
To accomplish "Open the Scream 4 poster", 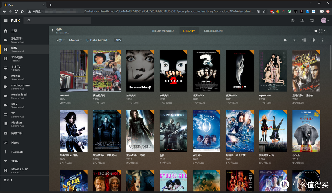I will [240, 71].
